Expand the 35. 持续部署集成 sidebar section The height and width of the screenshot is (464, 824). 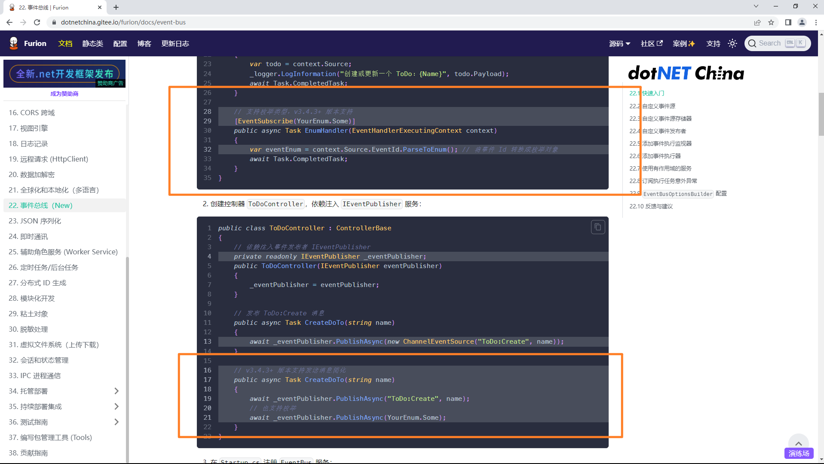(x=116, y=406)
